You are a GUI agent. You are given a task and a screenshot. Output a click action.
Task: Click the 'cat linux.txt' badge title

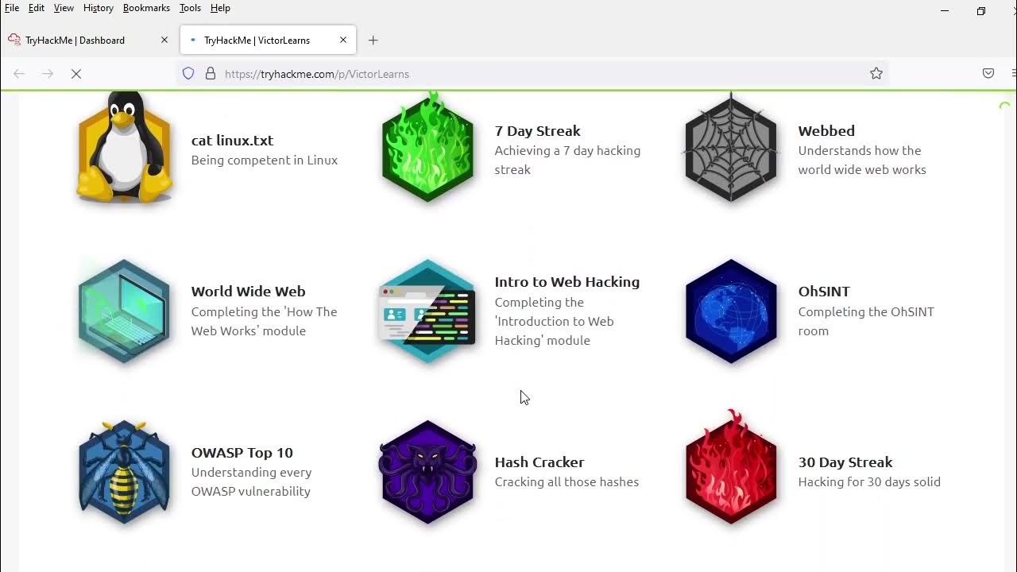pyautogui.click(x=232, y=141)
